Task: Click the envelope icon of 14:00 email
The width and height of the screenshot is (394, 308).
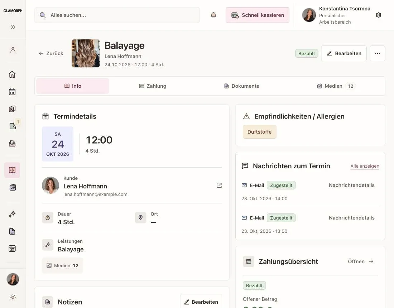Action: click(x=244, y=185)
